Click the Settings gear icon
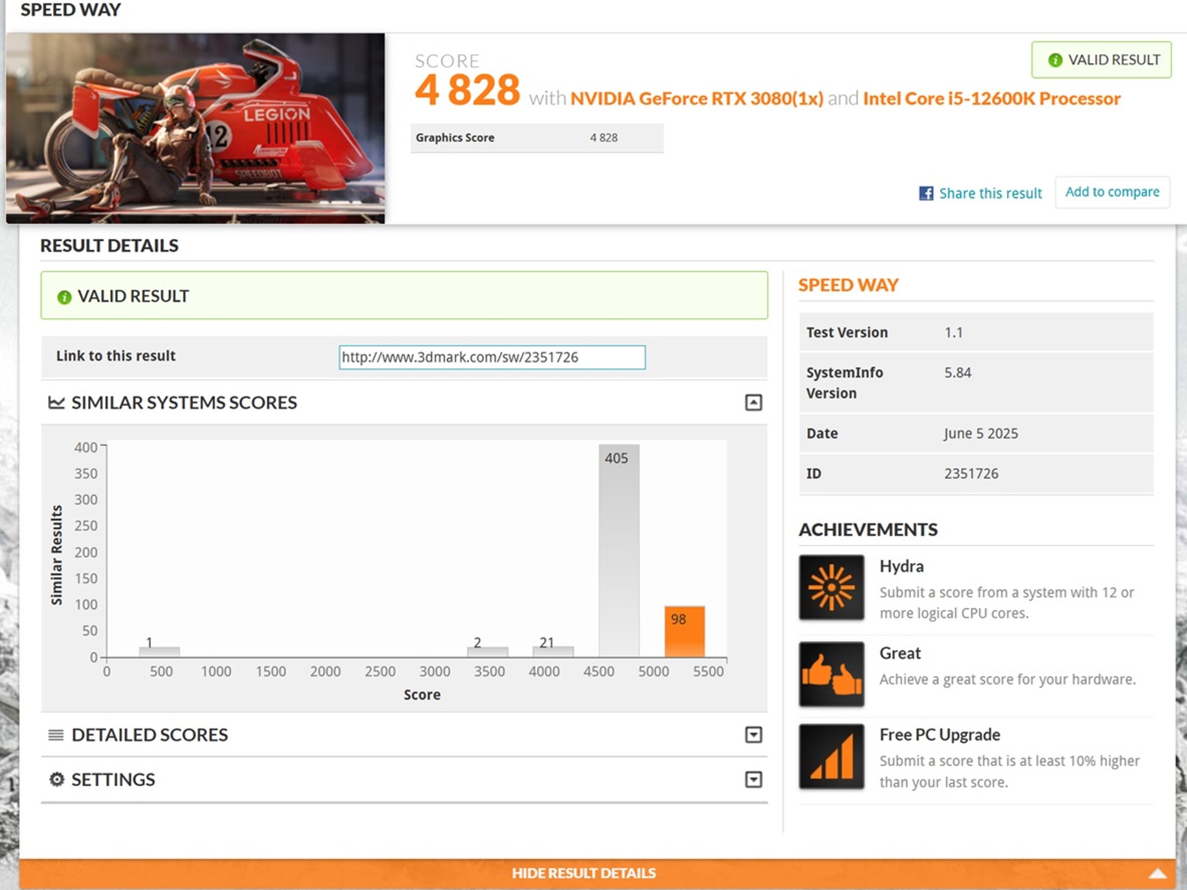 tap(57, 780)
